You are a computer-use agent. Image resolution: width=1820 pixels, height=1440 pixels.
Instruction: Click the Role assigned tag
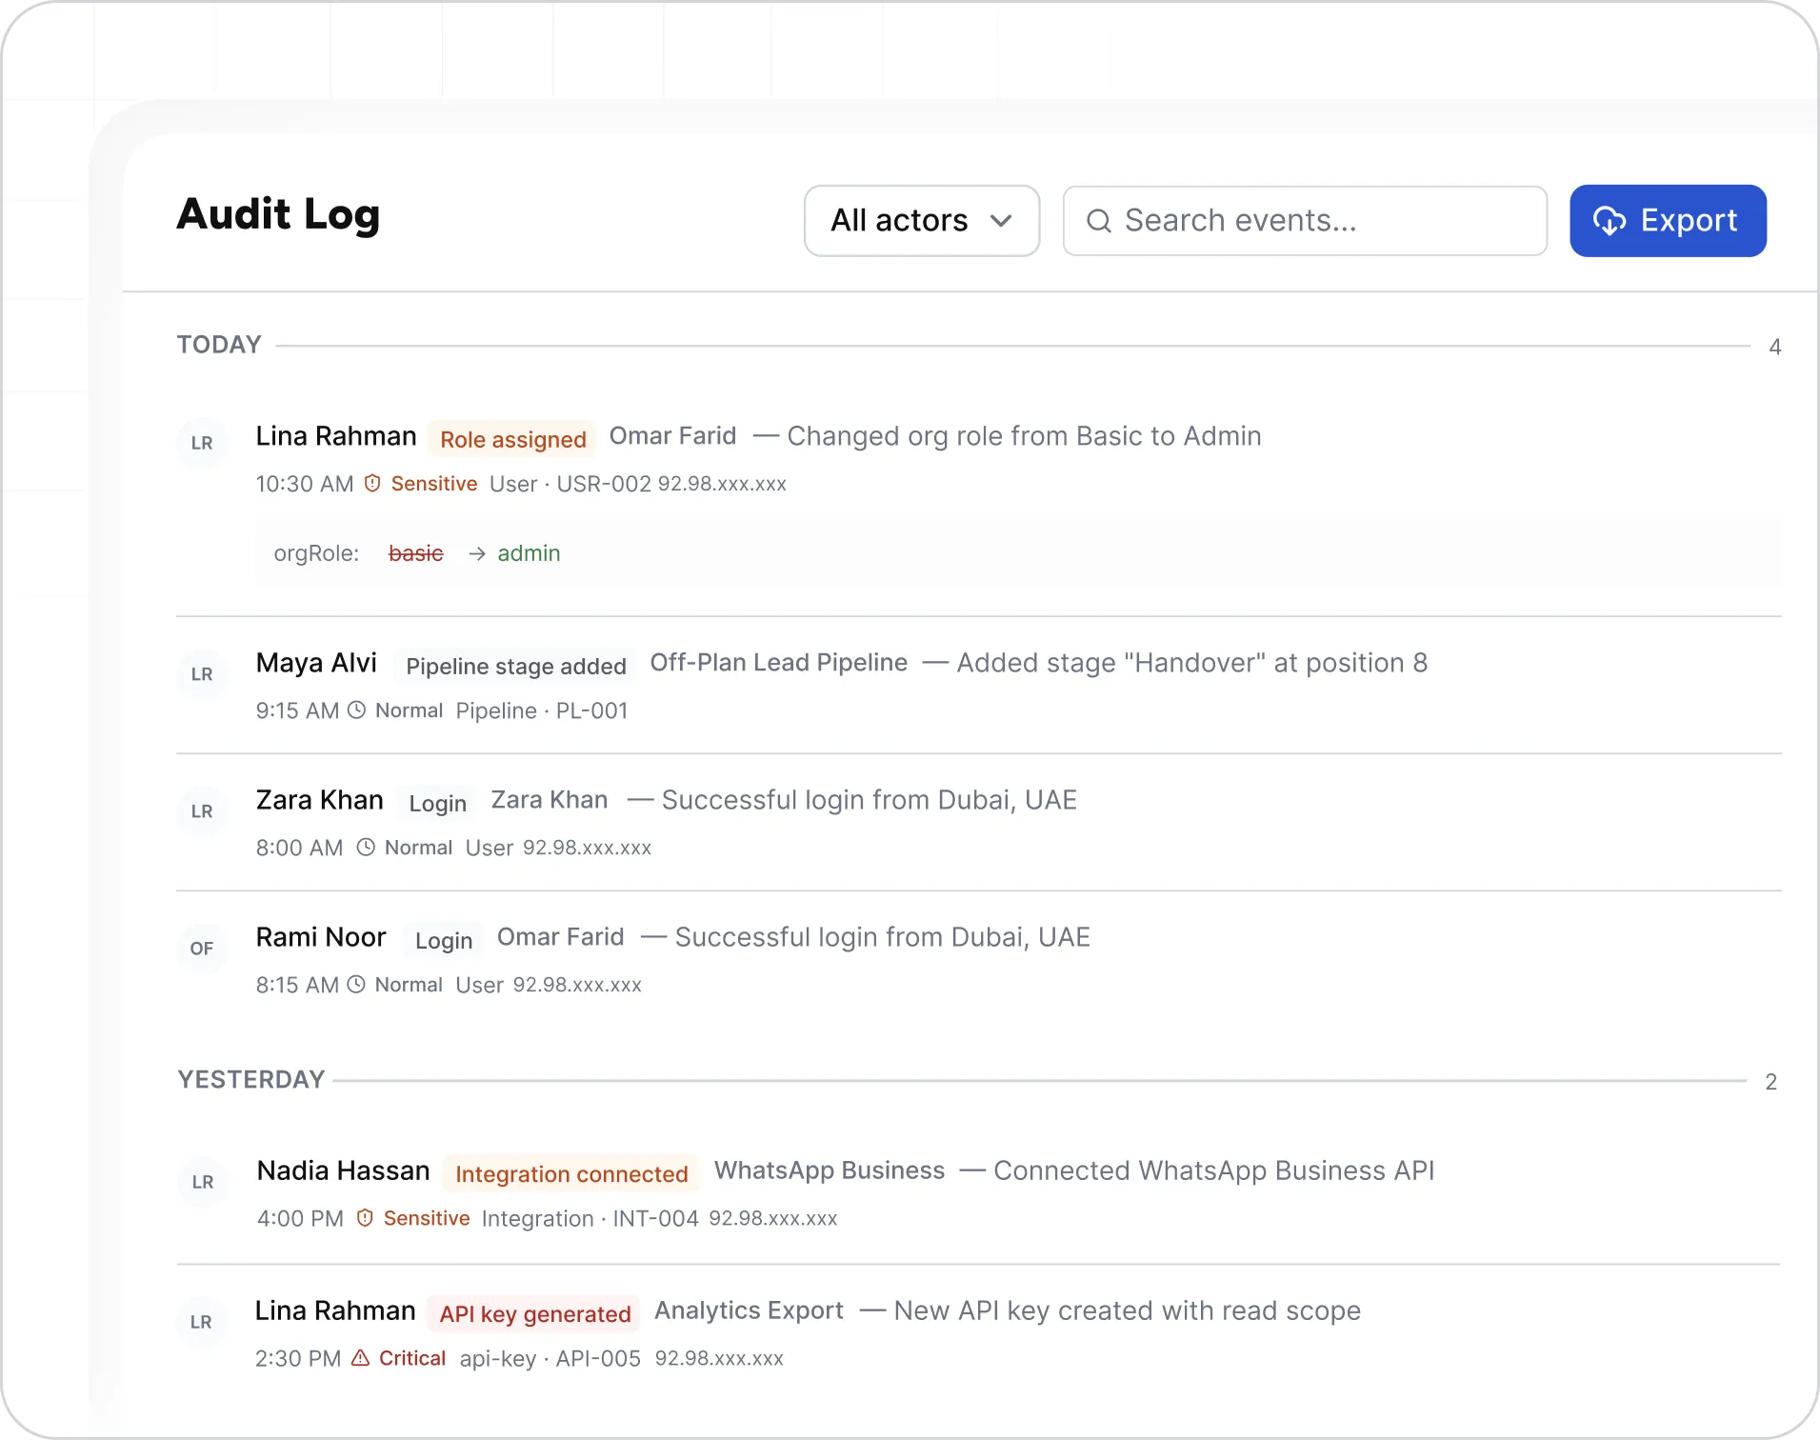pyautogui.click(x=512, y=439)
